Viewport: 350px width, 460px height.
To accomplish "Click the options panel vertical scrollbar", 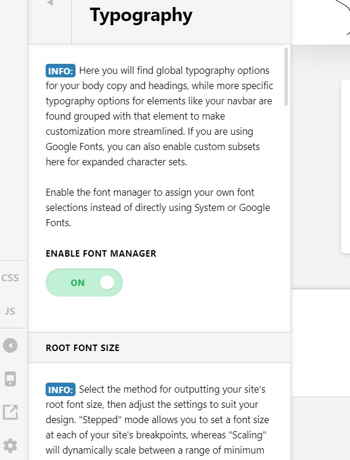I will (286, 77).
